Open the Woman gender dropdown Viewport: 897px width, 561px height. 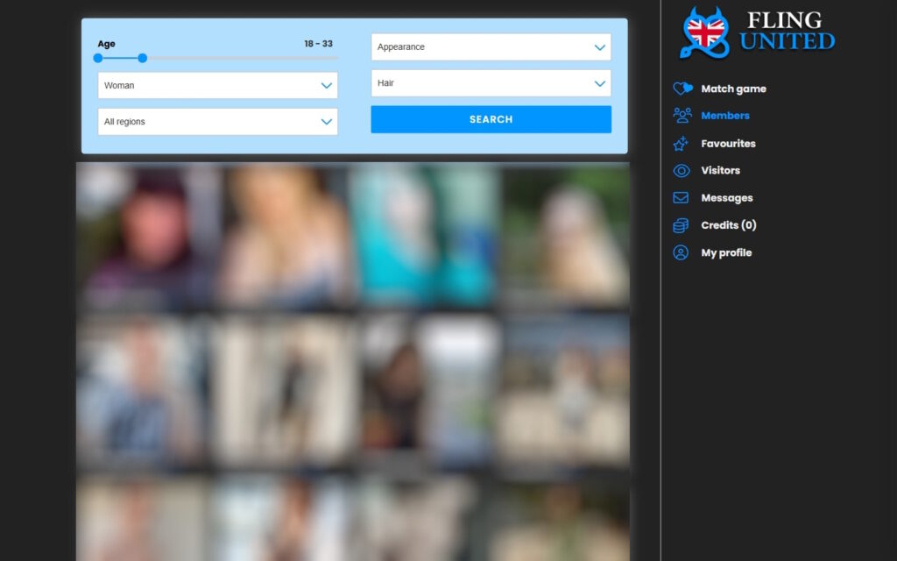[218, 85]
